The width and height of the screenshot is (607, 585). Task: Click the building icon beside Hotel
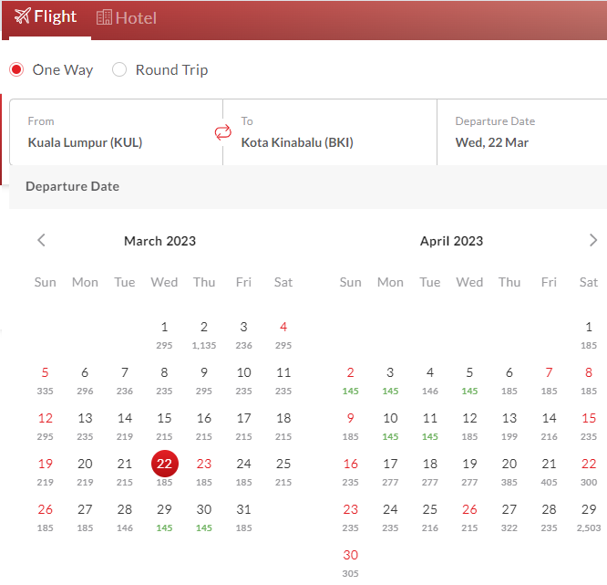pos(104,17)
